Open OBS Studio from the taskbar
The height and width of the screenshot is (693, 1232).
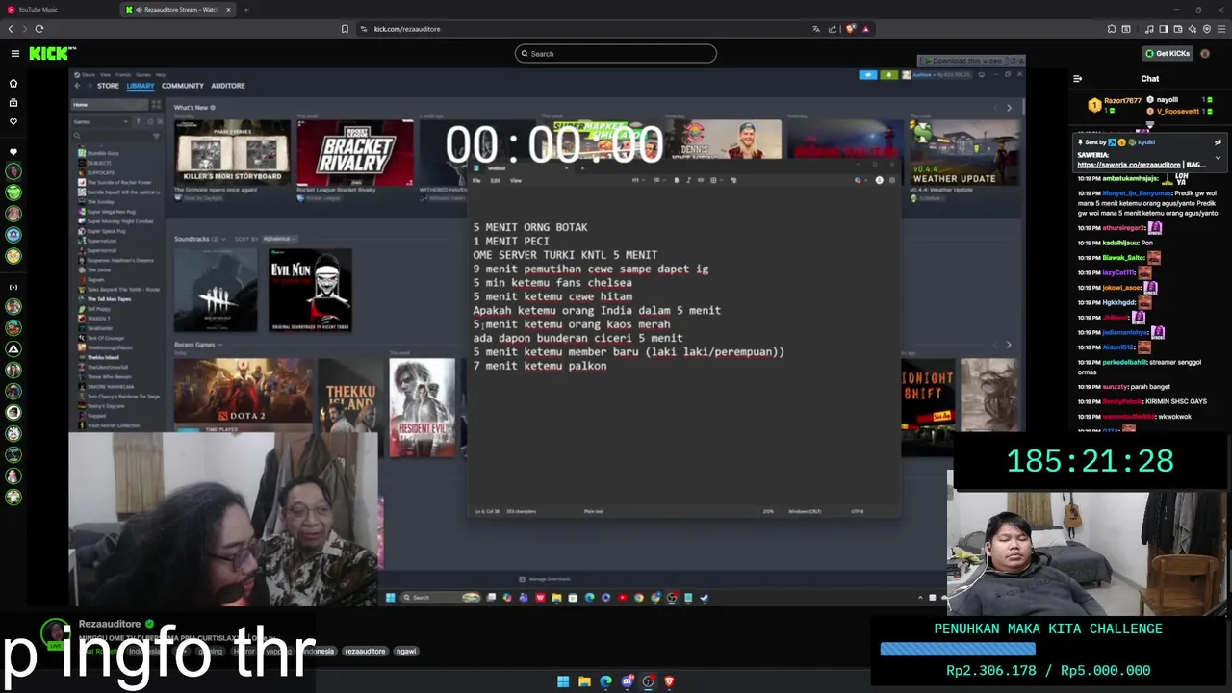pos(648,681)
